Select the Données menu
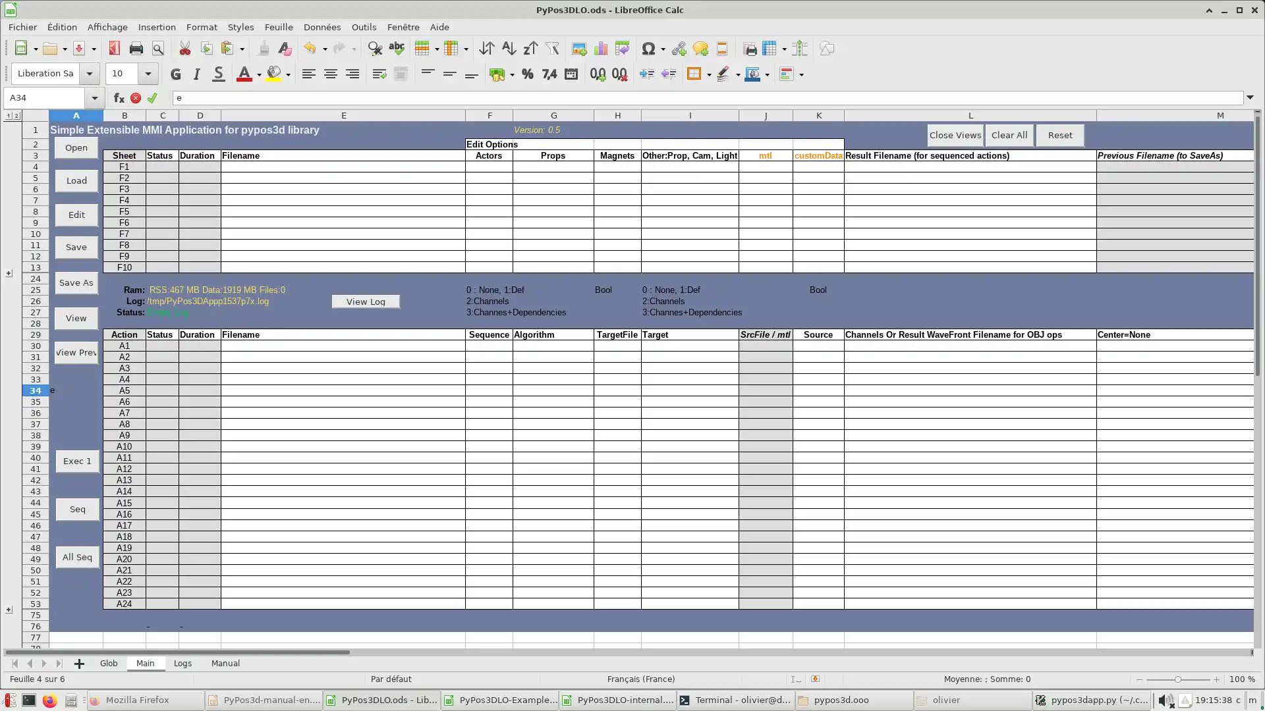 [x=322, y=27]
